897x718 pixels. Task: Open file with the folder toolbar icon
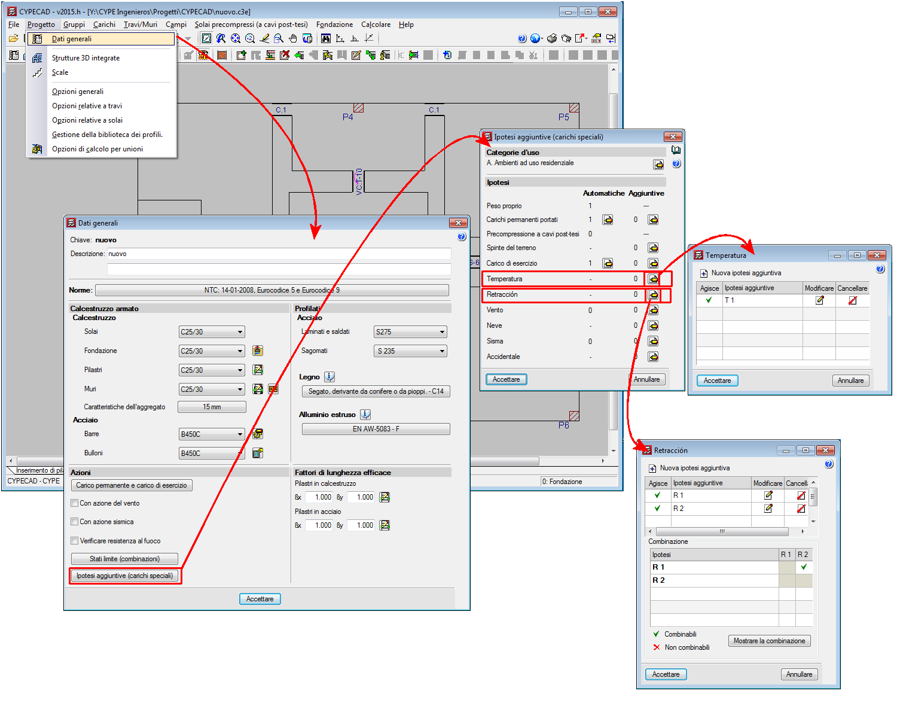coord(13,38)
